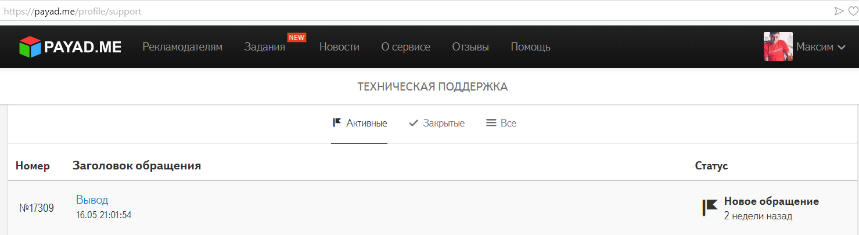Click ticket number №17309
Image resolution: width=859 pixels, height=235 pixels.
click(37, 208)
